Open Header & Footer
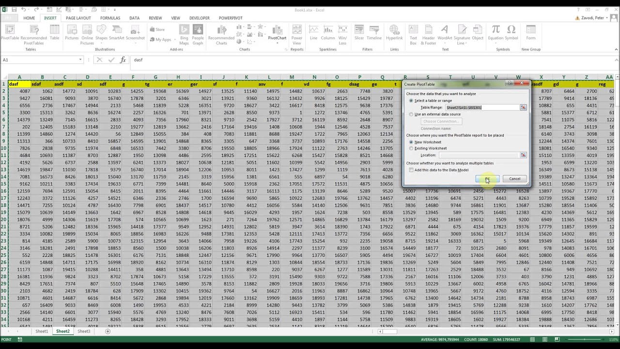 [428, 34]
